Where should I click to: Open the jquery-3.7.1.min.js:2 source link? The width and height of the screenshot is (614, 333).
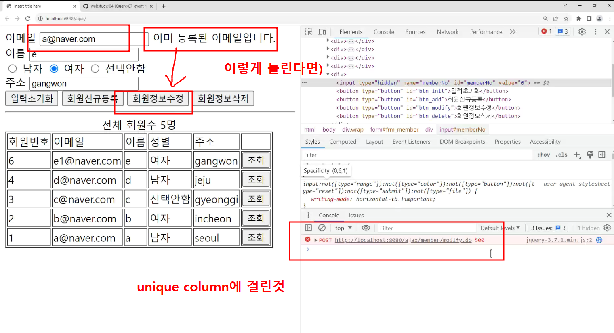[x=559, y=240]
